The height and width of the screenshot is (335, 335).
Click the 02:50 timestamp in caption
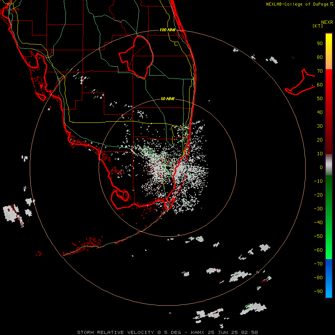[249, 332]
